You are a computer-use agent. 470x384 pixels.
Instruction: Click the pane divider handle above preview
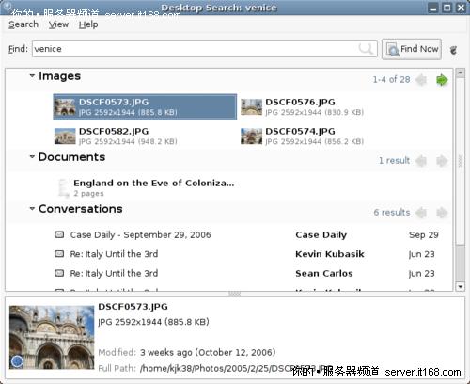coord(235,295)
